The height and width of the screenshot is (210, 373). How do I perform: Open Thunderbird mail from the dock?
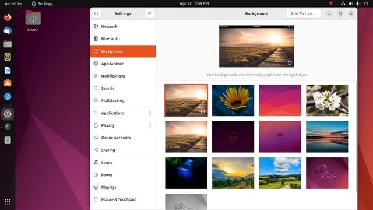[x=8, y=31]
